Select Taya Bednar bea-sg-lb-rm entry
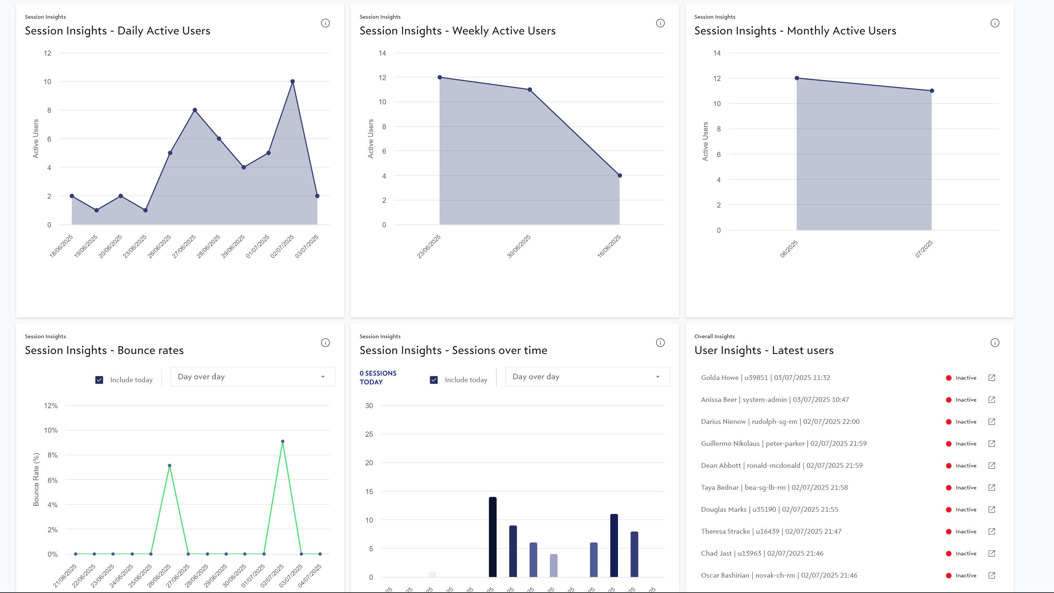The height and width of the screenshot is (593, 1054). [775, 488]
